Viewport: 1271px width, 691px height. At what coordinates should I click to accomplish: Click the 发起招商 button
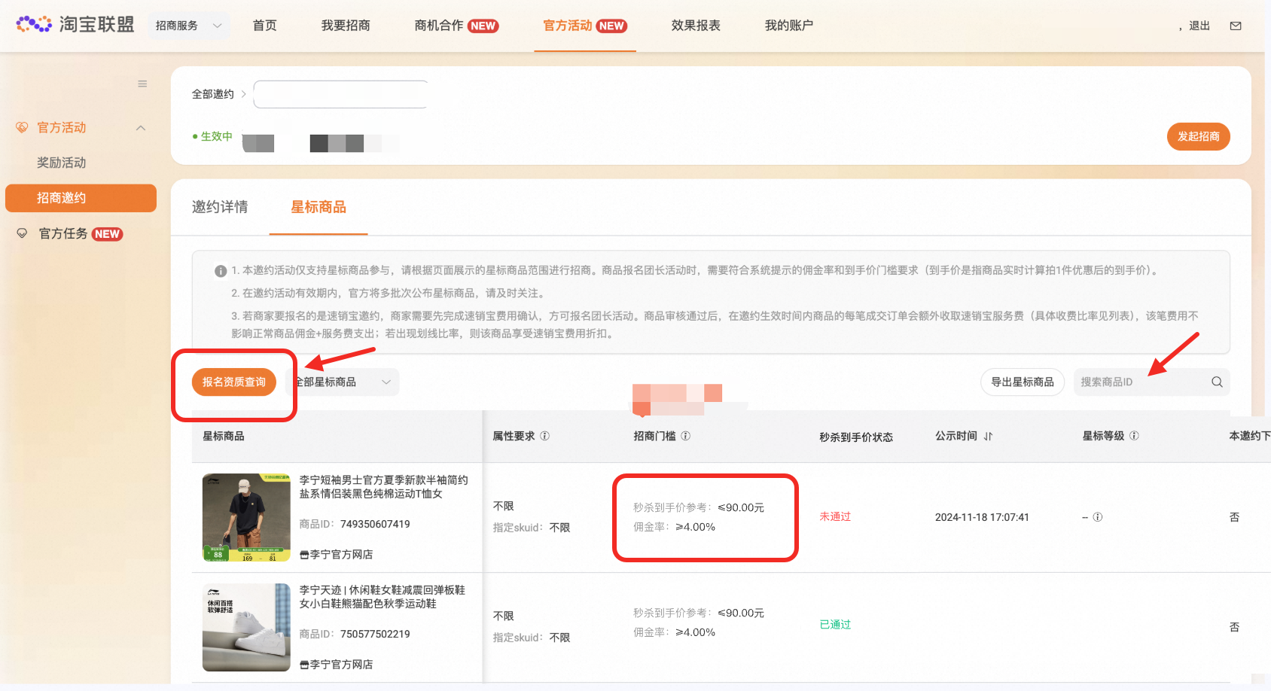[1198, 136]
